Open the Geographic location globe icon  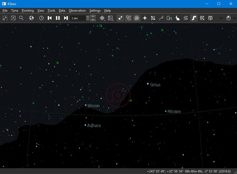tap(31, 18)
